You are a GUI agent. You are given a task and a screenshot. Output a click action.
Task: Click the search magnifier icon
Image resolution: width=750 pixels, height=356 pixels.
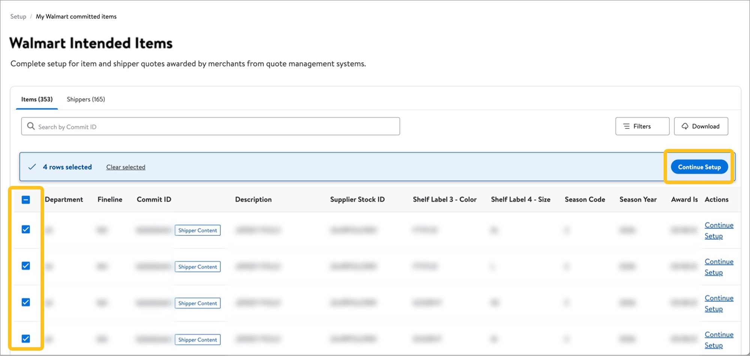tap(31, 126)
